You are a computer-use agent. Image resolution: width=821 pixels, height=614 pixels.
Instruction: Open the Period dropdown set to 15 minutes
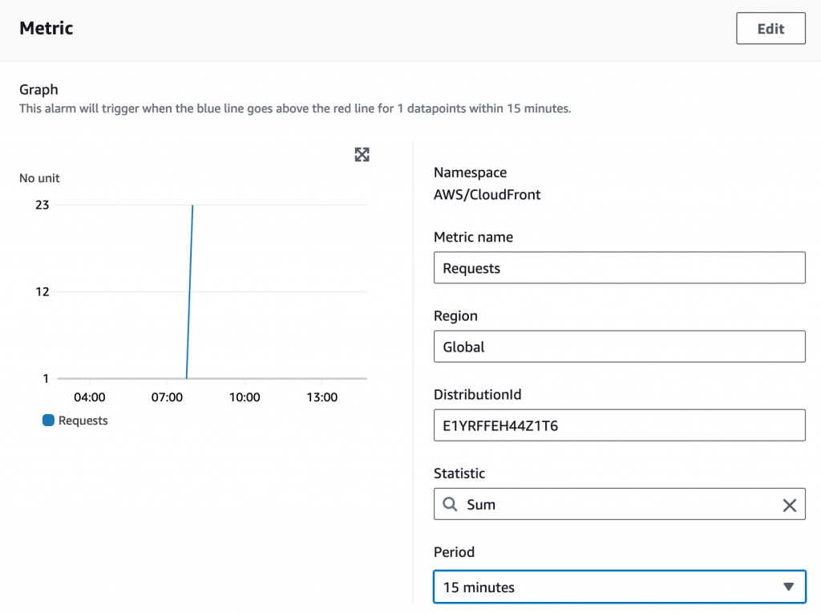tap(619, 587)
